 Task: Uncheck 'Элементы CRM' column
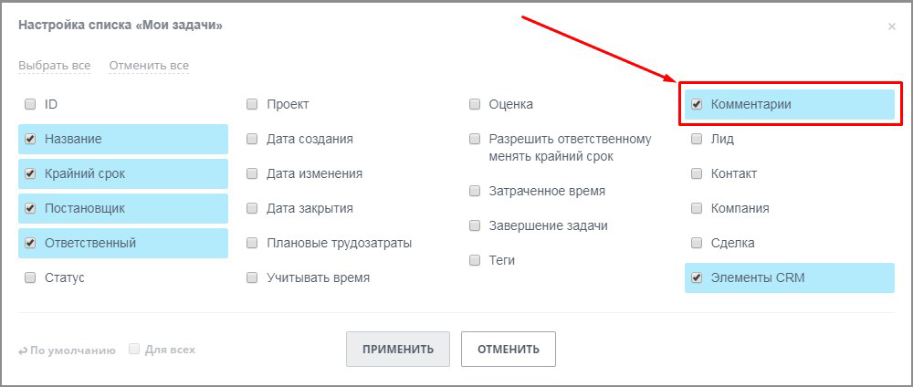coord(697,278)
